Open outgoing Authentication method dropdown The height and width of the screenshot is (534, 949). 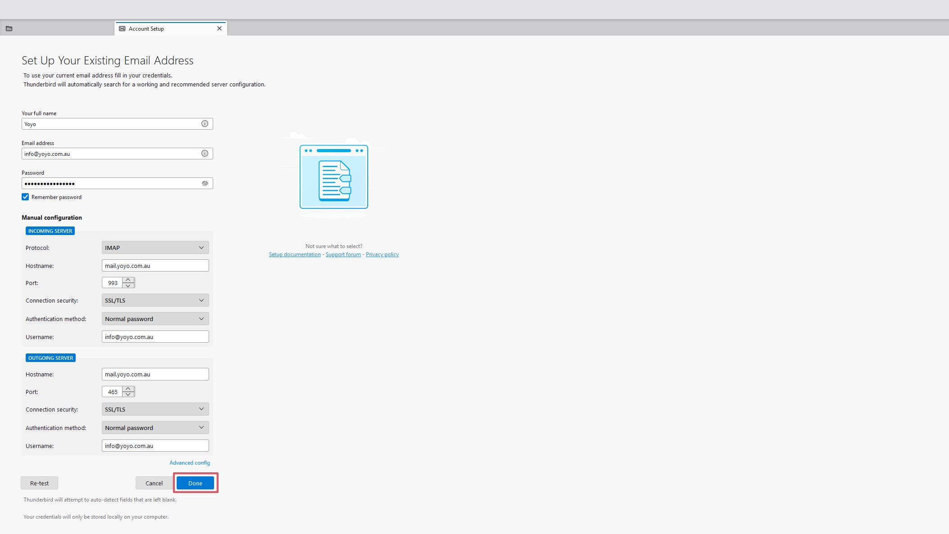tap(155, 428)
